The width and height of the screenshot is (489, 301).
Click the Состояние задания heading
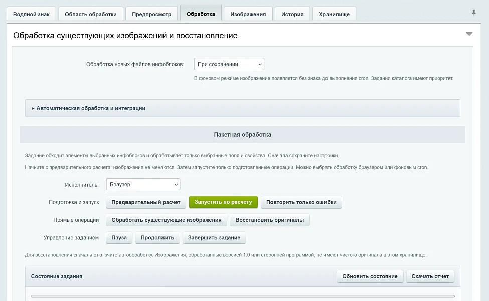(x=57, y=276)
